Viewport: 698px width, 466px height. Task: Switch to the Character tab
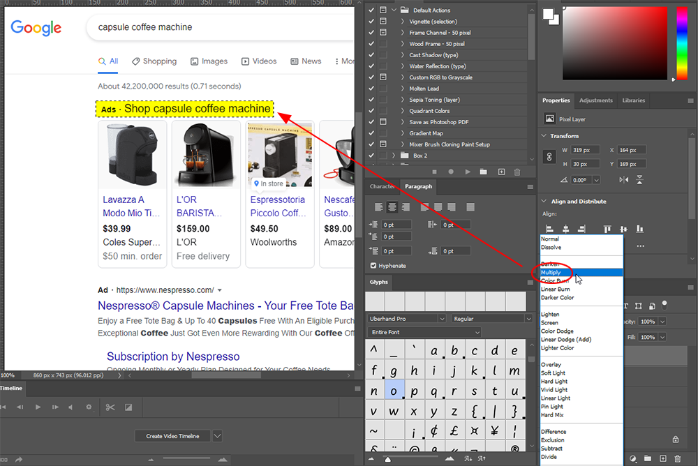coord(382,186)
